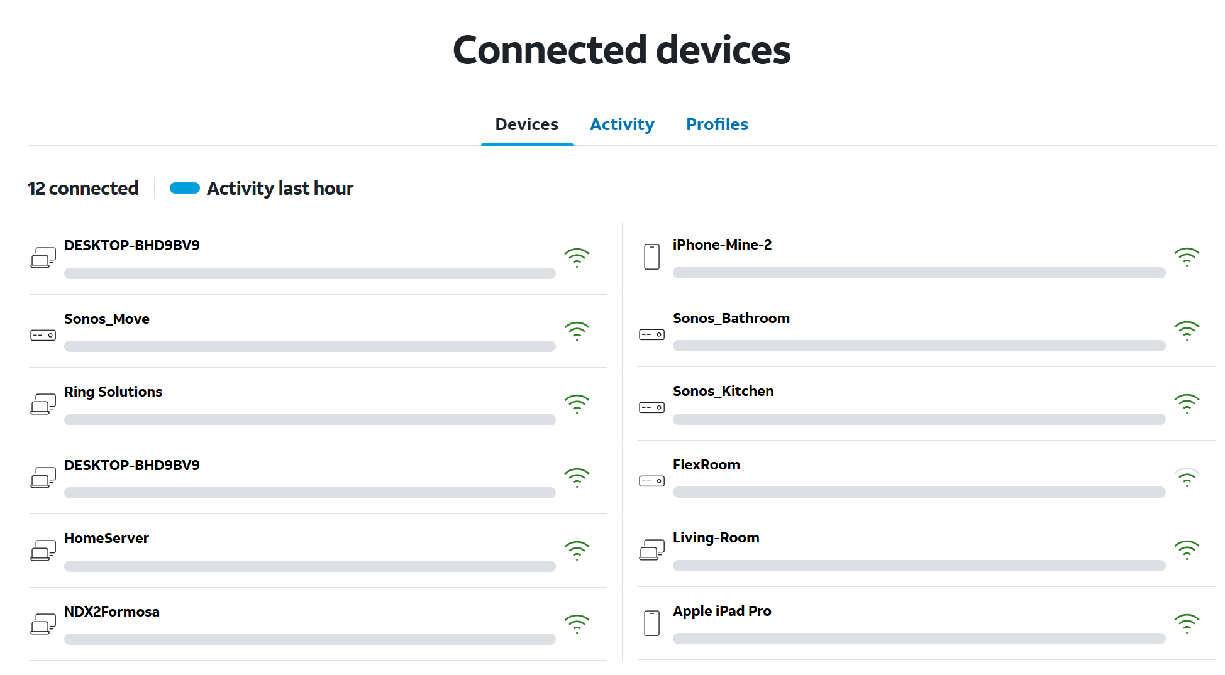Viewport: 1225px width, 675px height.
Task: Open the Profiles tab
Action: pyautogui.click(x=717, y=124)
